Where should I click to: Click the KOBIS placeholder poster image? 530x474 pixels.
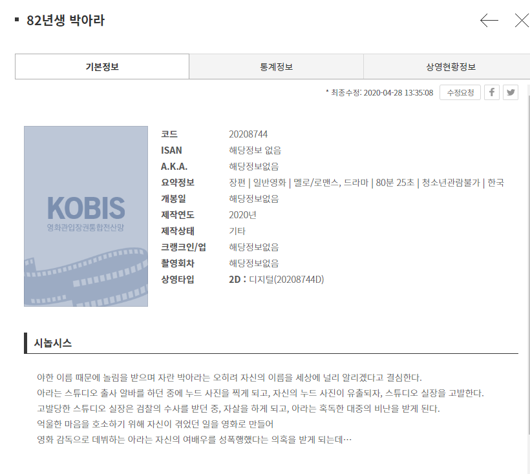(86, 216)
